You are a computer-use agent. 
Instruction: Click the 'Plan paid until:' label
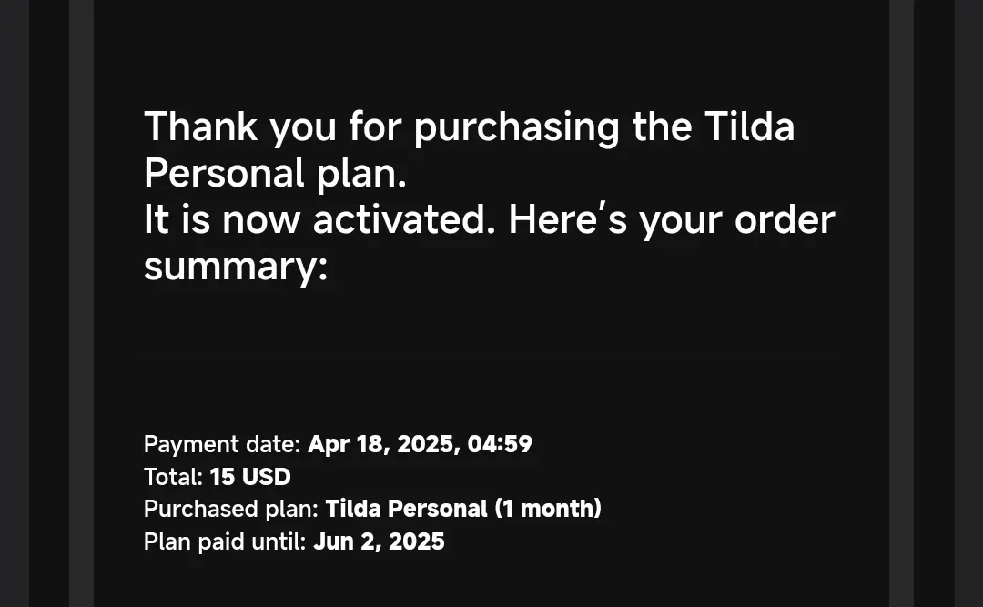pyautogui.click(x=225, y=541)
